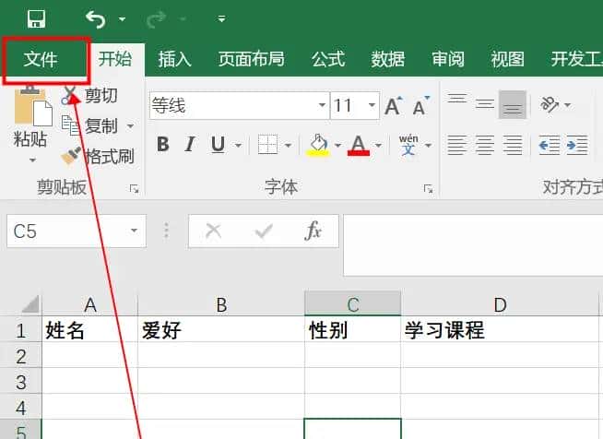Open the underline style dropdown arrow

tap(239, 145)
